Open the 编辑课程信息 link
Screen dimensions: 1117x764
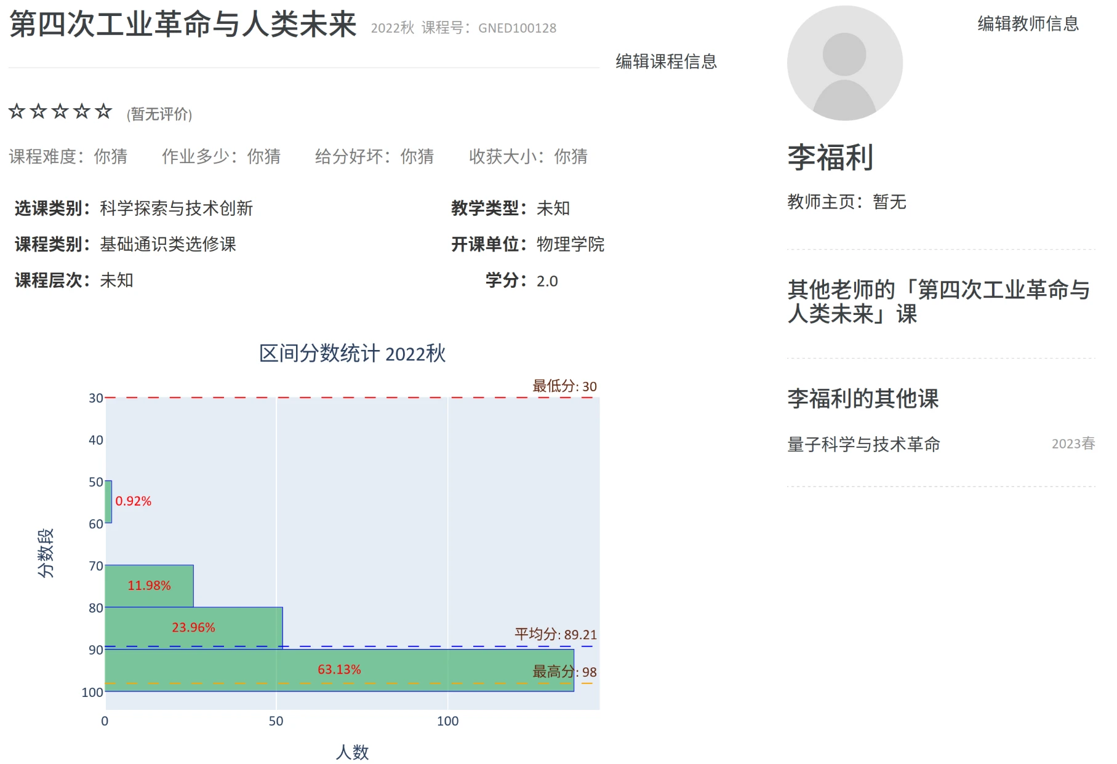666,62
